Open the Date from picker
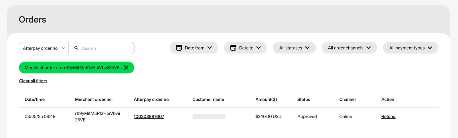The image size is (458, 138). coord(194,48)
